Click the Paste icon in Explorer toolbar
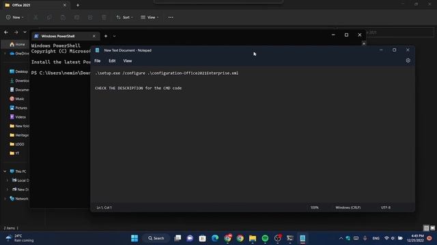 (x=63, y=18)
